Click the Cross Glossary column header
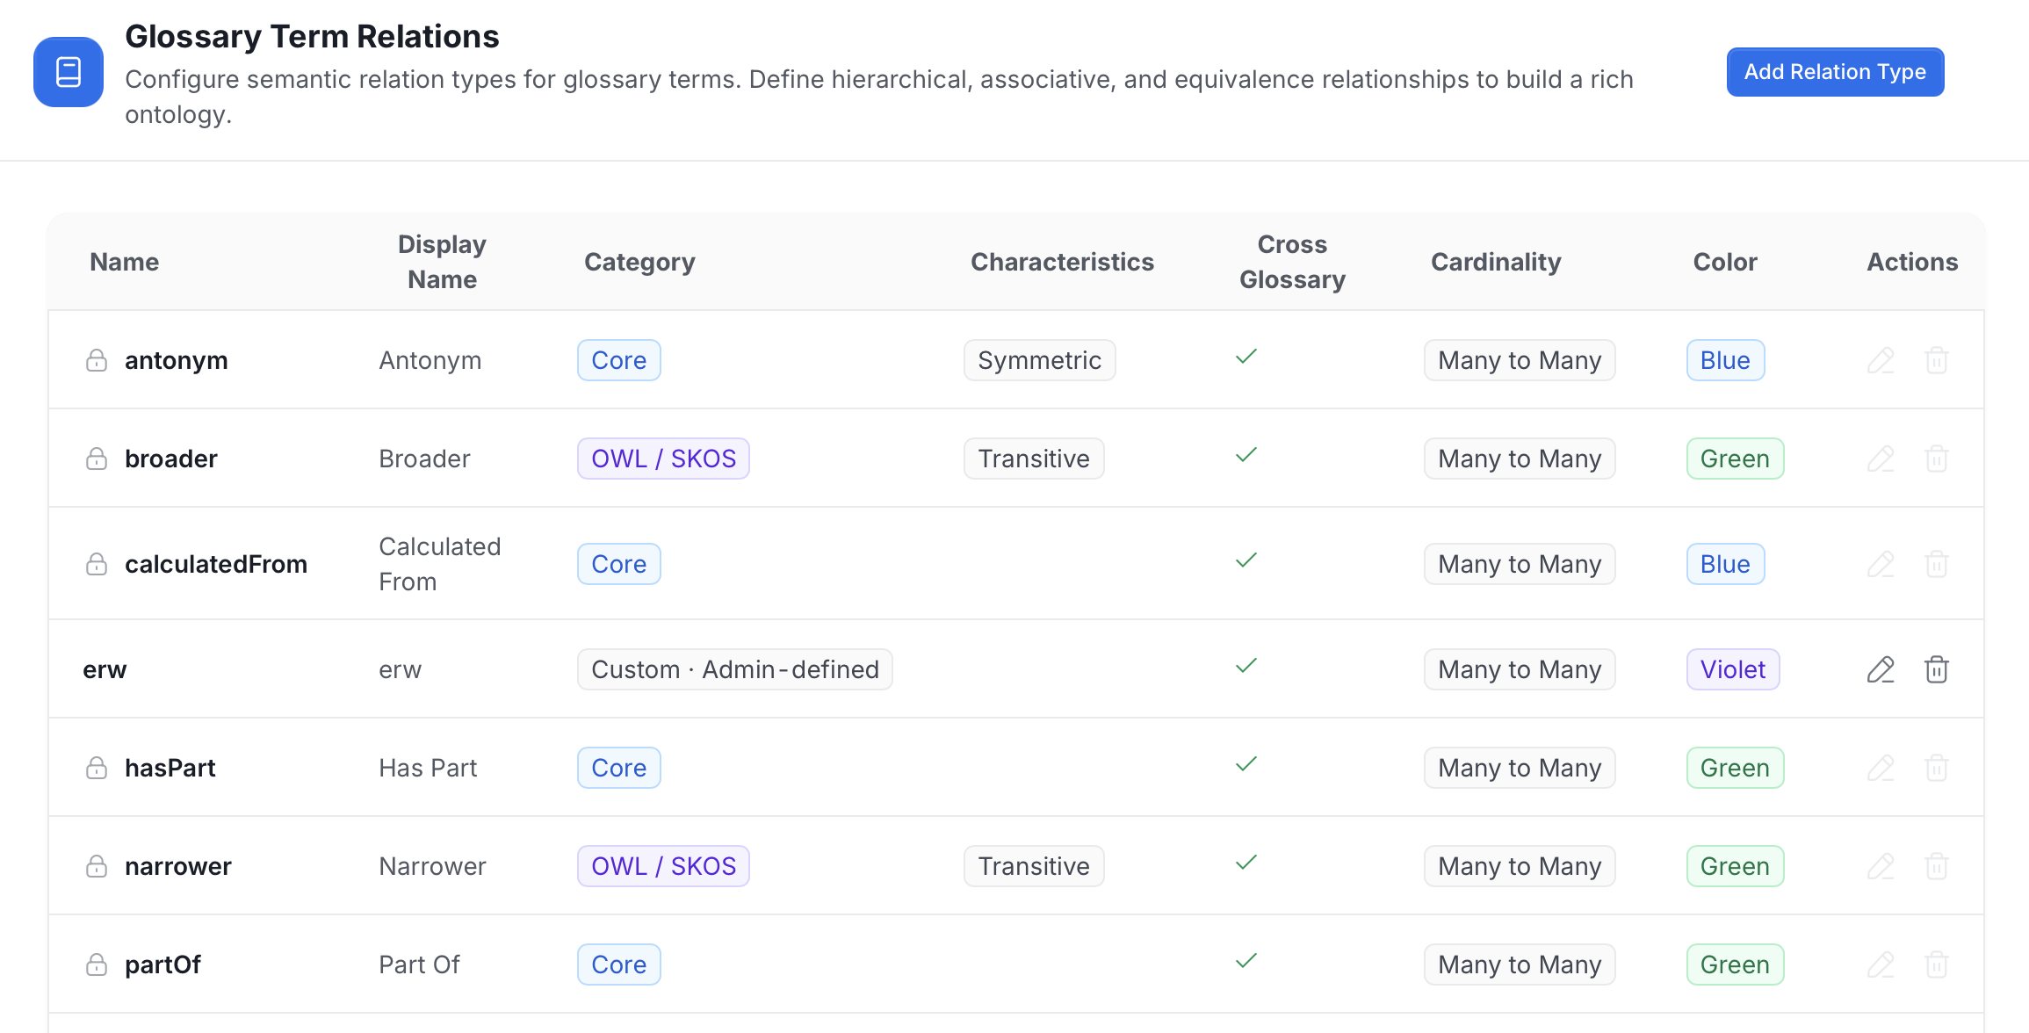Viewport: 2029px width, 1033px height. point(1292,262)
